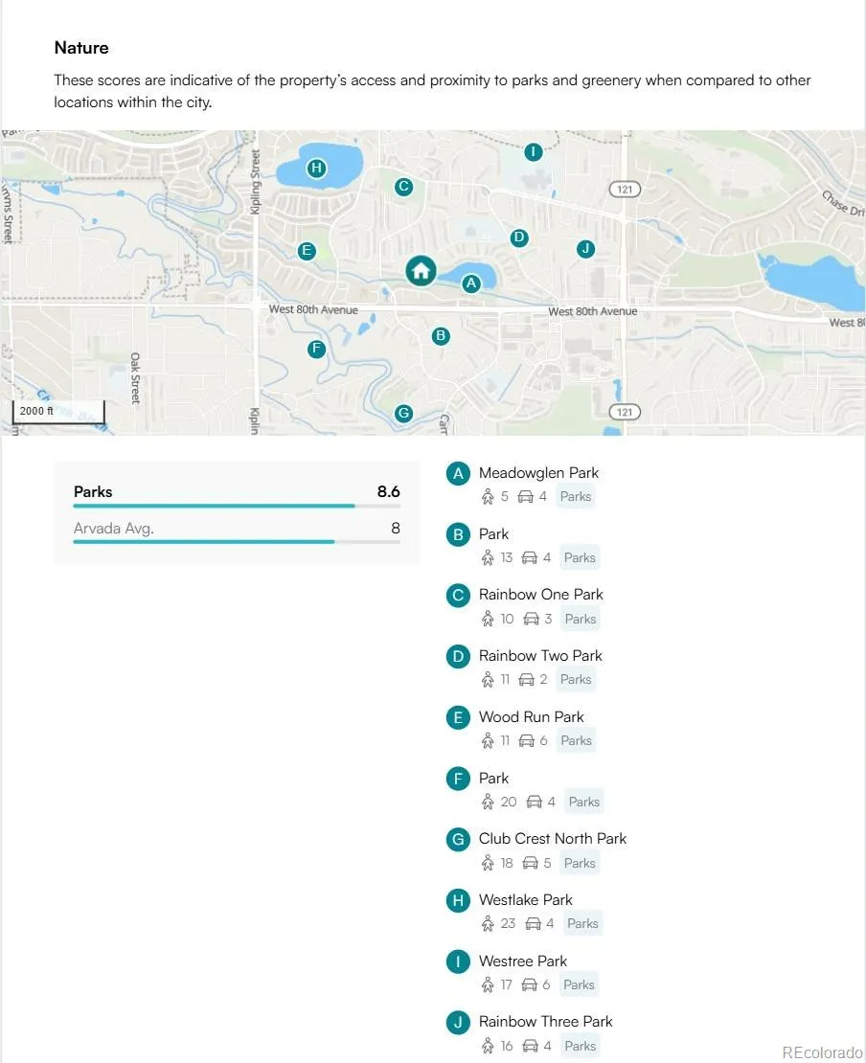Screen dimensions: 866x1063
Task: Click map marker F southwest of home
Action: 316,349
